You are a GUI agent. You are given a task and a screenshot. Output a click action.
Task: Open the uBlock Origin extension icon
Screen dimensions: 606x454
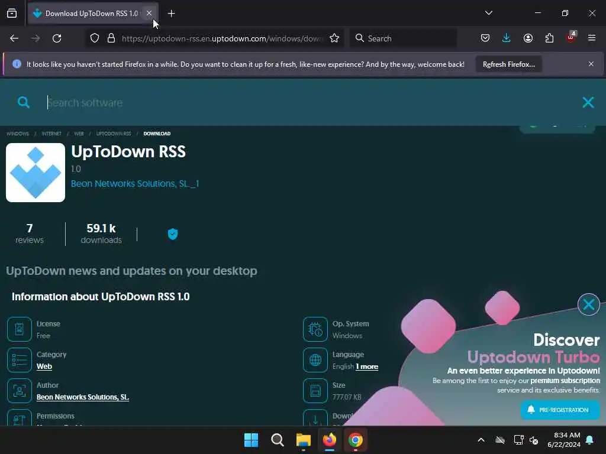point(570,37)
